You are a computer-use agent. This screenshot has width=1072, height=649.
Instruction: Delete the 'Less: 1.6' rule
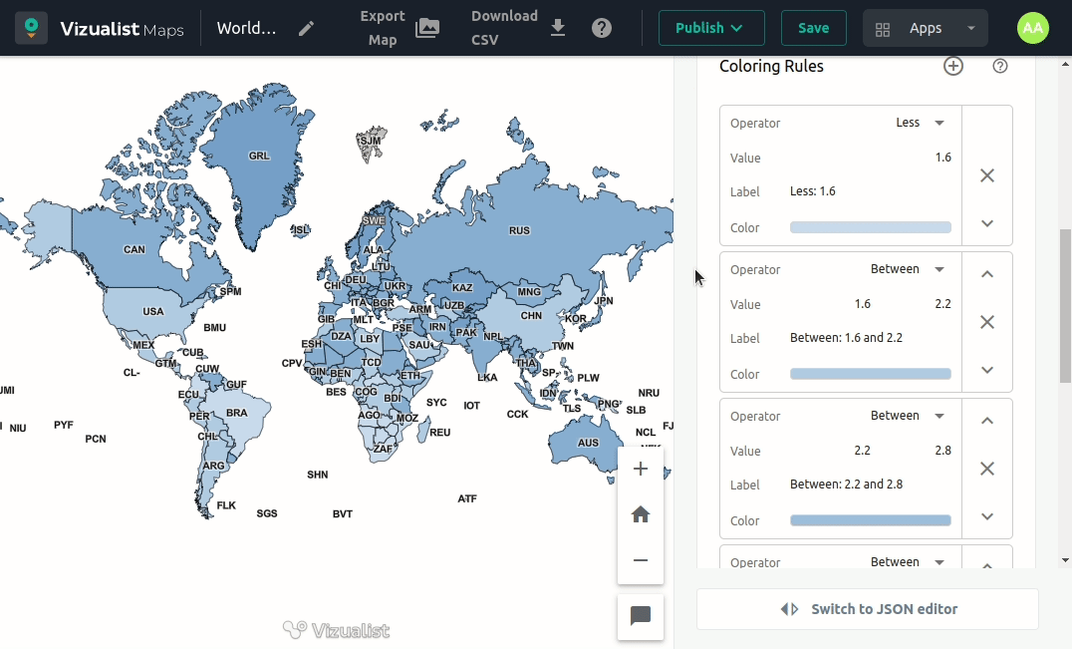987,175
